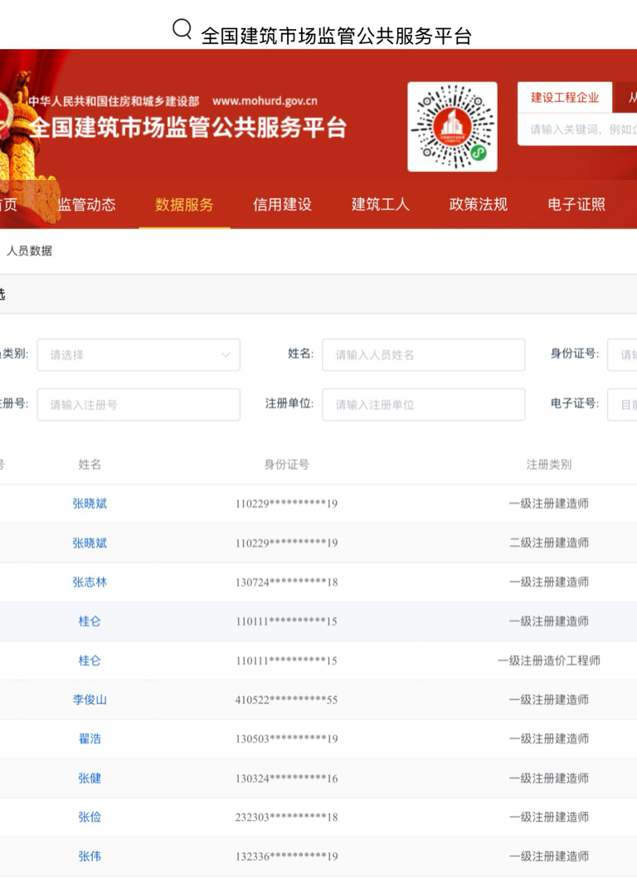Click ID number 410522**********55
Viewport: 637px width, 893px height.
(x=286, y=700)
